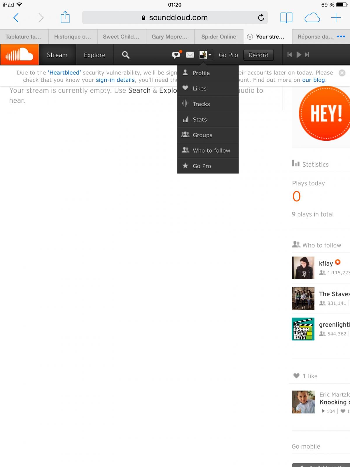
Task: Close the 'Your stre...' tab
Action: [x=250, y=37]
